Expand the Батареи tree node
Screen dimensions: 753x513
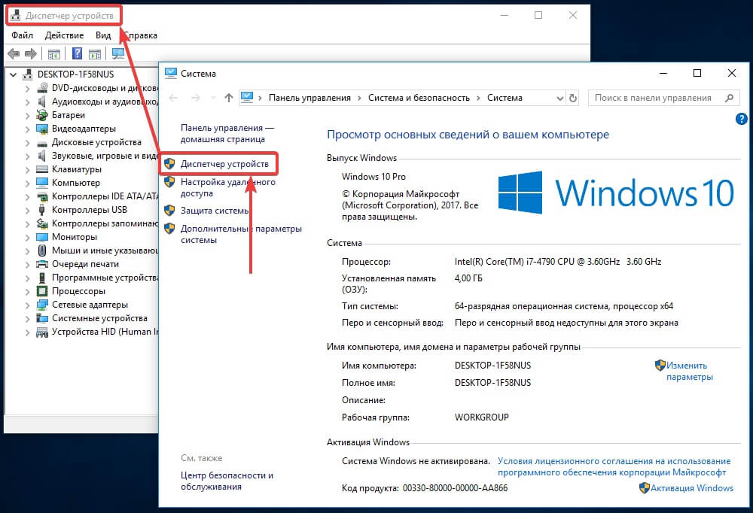[x=27, y=116]
